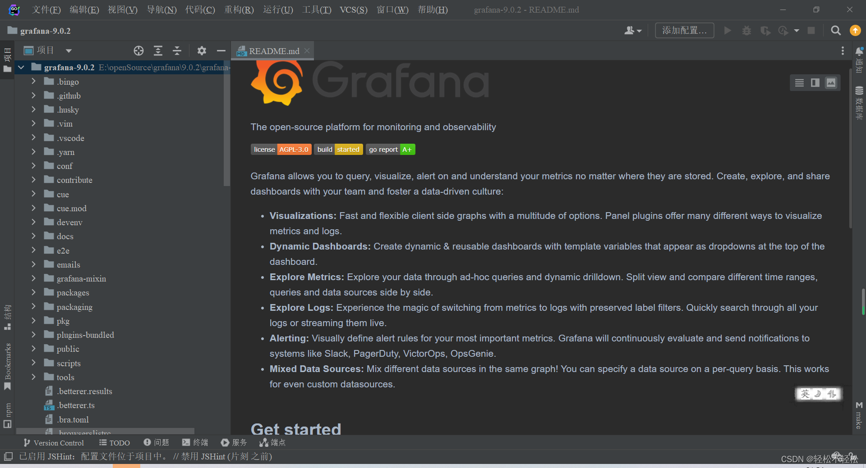Toggle tool window bars corner icon
This screenshot has width=866, height=468.
(x=8, y=457)
